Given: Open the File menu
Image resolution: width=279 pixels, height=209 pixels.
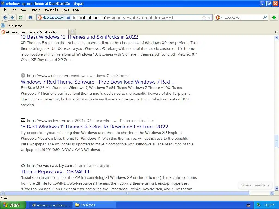Looking at the screenshot, I should [x=4, y=10].
